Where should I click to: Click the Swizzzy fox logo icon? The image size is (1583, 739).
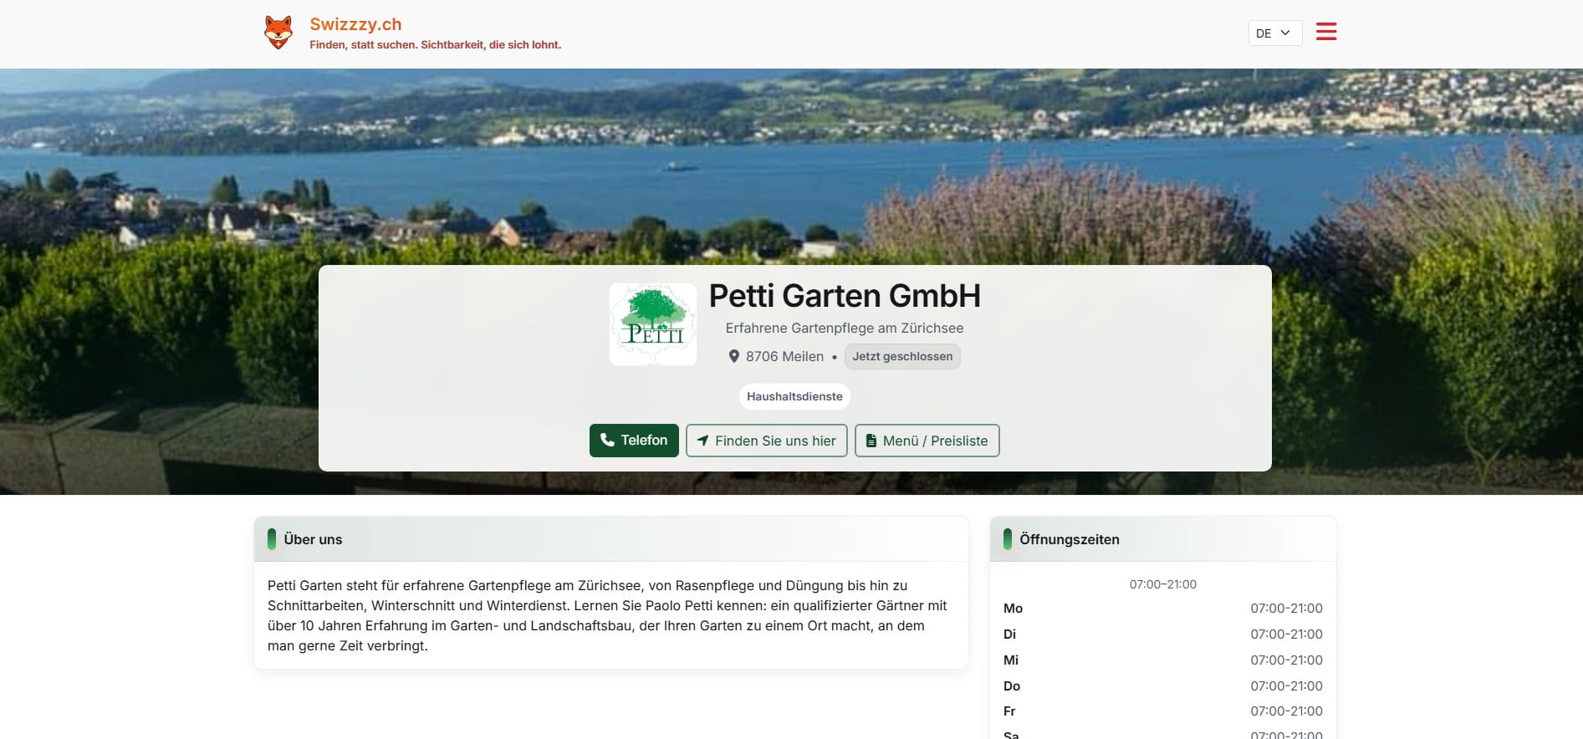[x=278, y=33]
